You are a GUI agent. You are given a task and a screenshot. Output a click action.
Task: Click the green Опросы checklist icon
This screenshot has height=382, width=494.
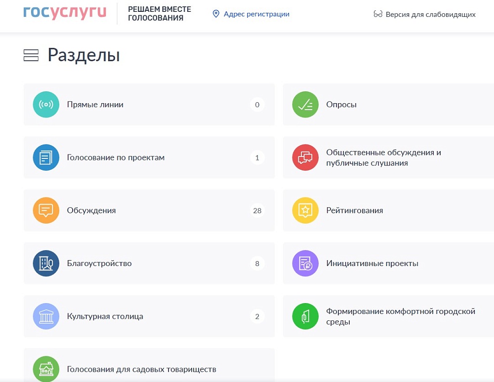(x=305, y=105)
